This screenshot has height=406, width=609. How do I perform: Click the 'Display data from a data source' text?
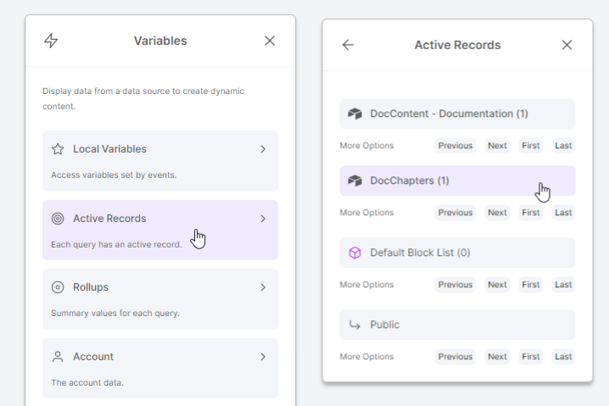tap(143, 98)
